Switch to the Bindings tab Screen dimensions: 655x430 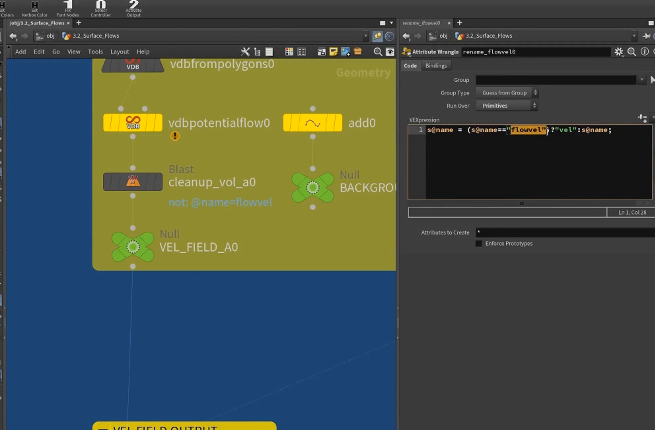436,66
